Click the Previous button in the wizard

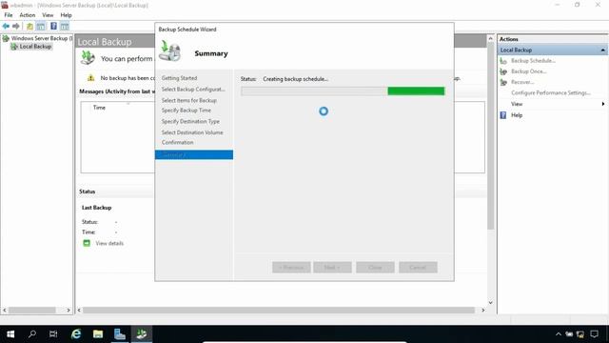[x=291, y=267]
